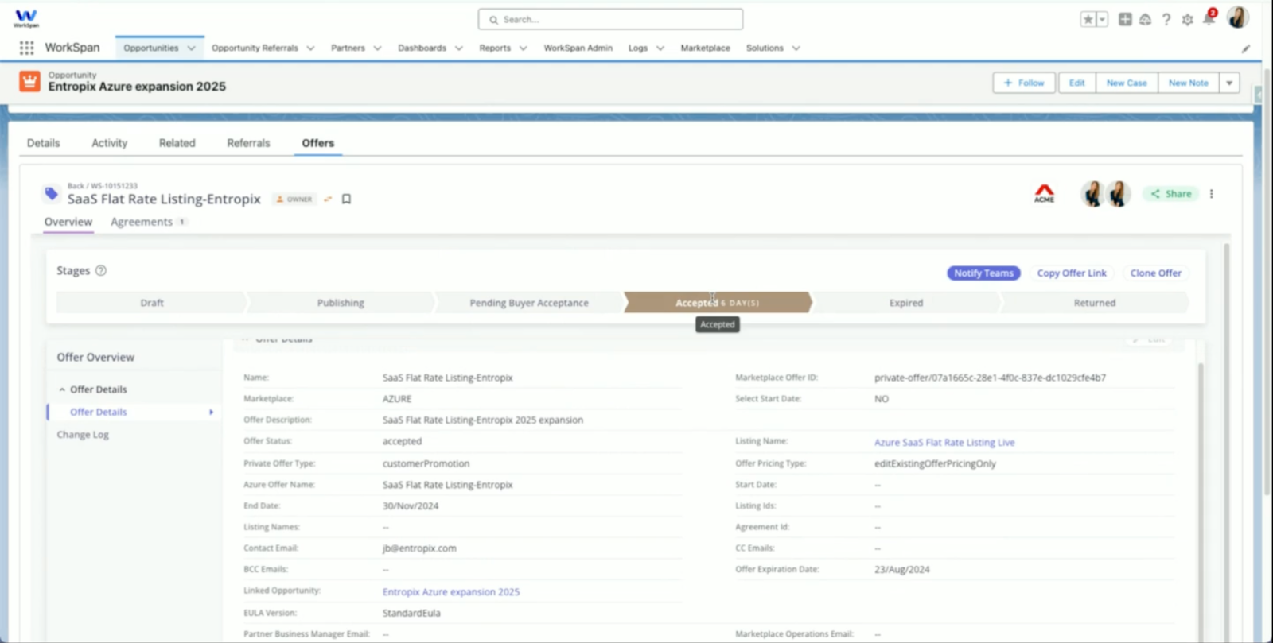Select the Overview sub-tab
The width and height of the screenshot is (1273, 643).
[x=68, y=222]
